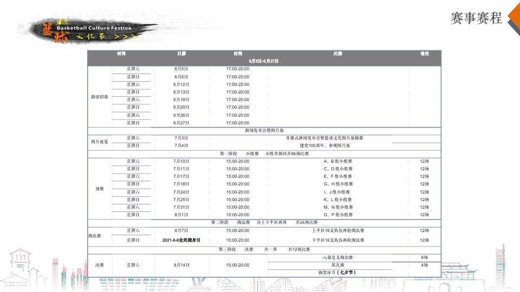
Task: Click the 决赛 row label at left
Action: click(x=100, y=265)
